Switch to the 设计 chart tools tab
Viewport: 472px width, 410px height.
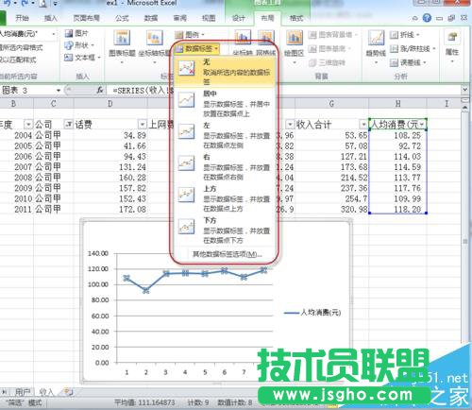pos(239,18)
